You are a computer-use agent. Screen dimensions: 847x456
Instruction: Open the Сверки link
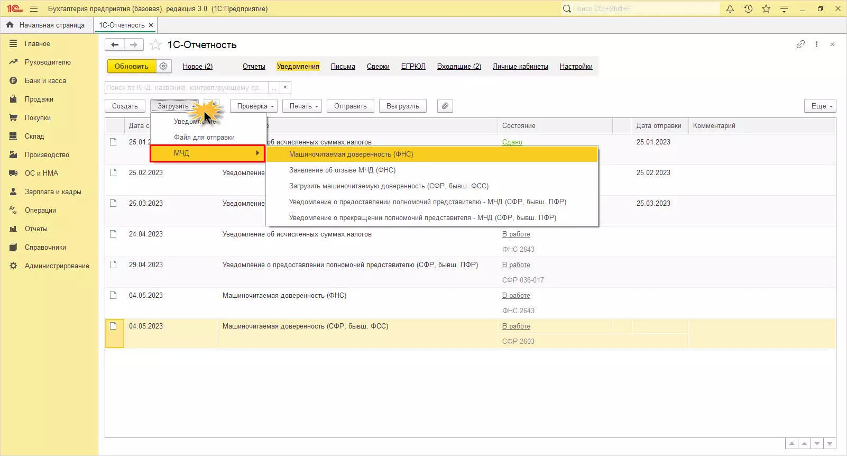[378, 67]
